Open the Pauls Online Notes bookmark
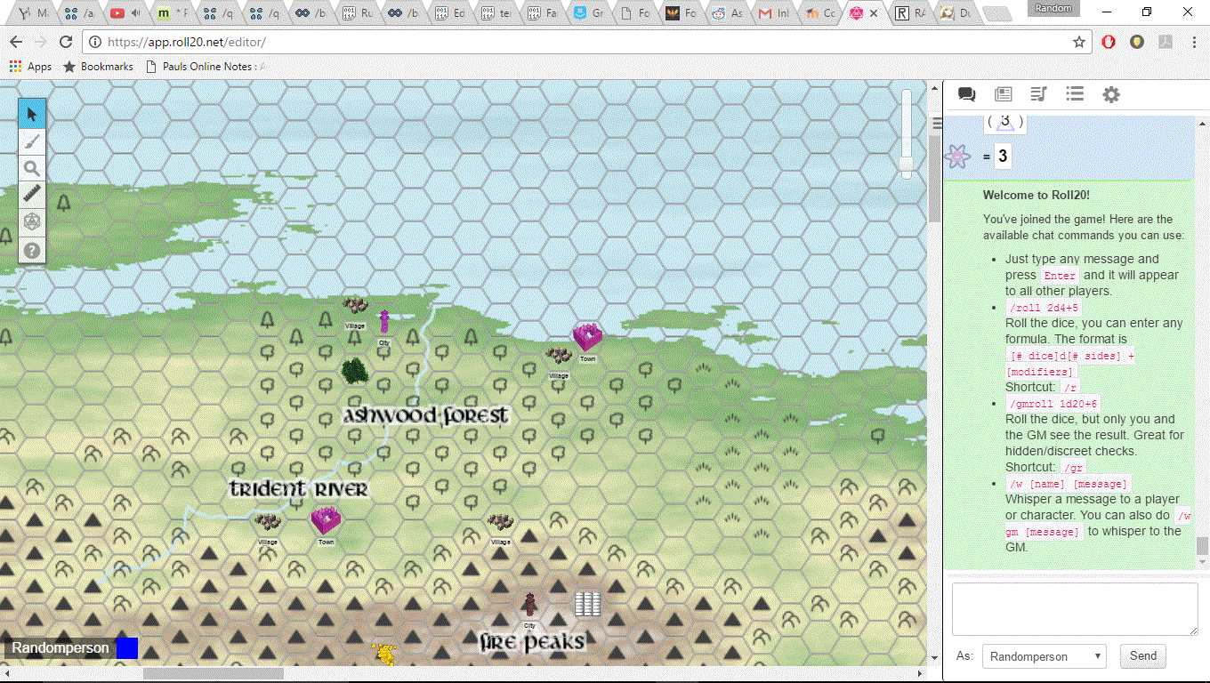This screenshot has height=683, width=1210. (206, 67)
